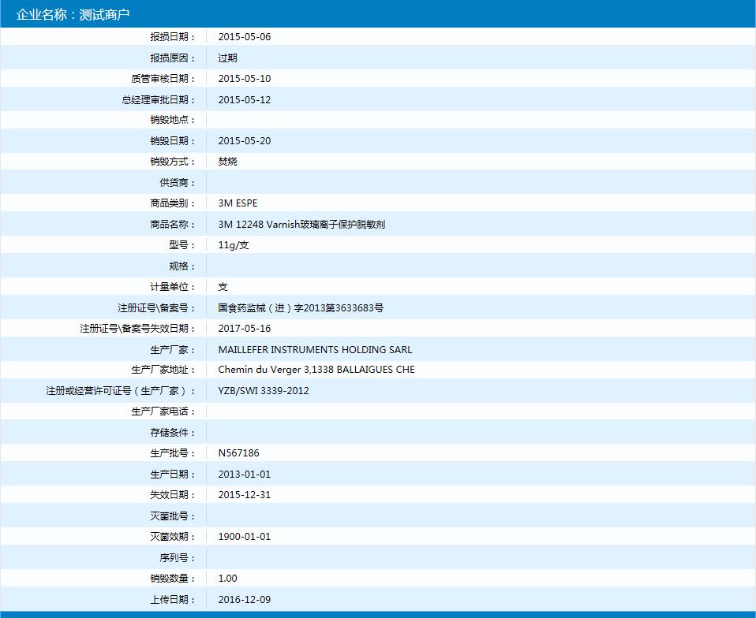Select manufacturer MAILLEFER INSTRUMENTS HOLDING SARL
The width and height of the screenshot is (756, 618).
(315, 350)
